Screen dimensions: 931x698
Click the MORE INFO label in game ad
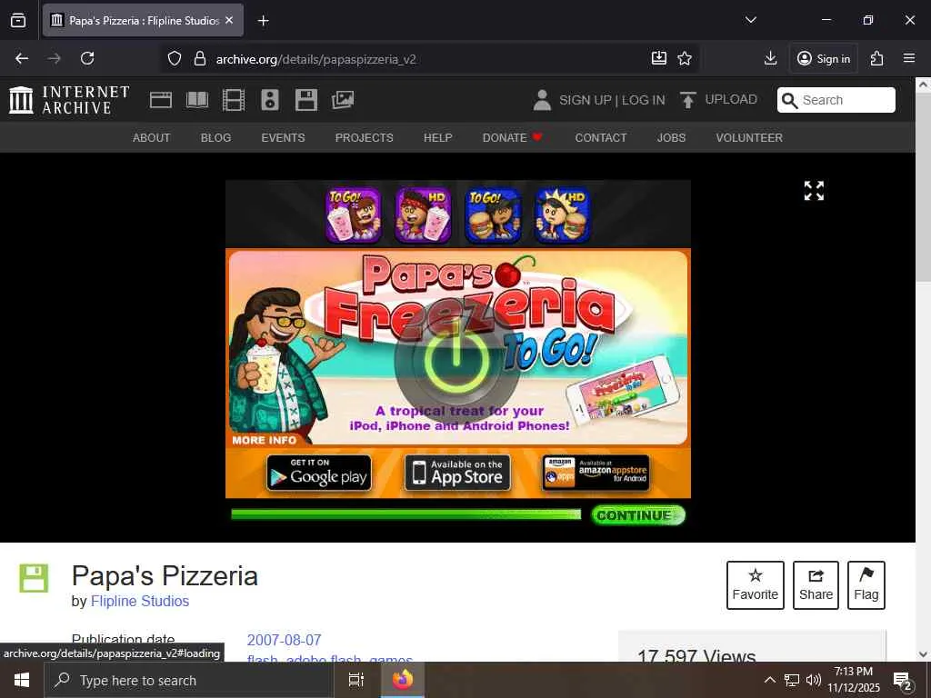pyautogui.click(x=265, y=440)
